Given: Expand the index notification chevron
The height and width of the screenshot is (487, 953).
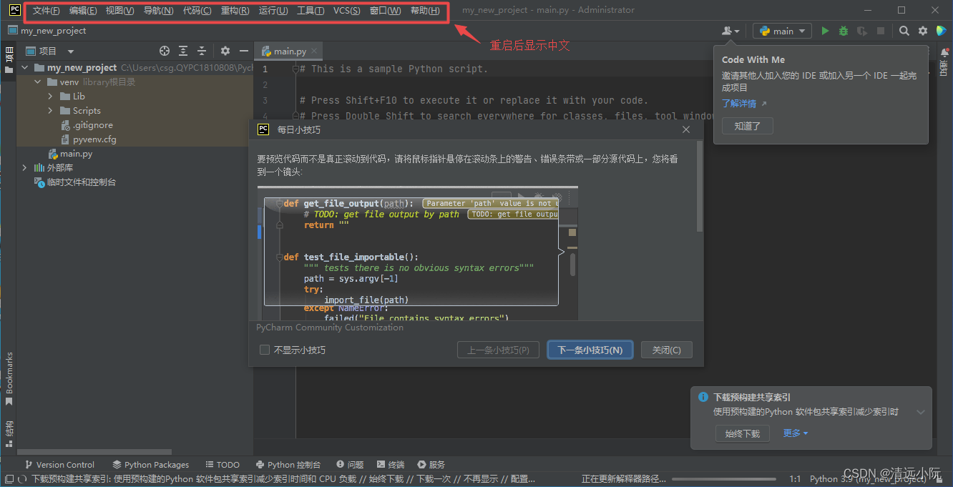Looking at the screenshot, I should [x=921, y=412].
